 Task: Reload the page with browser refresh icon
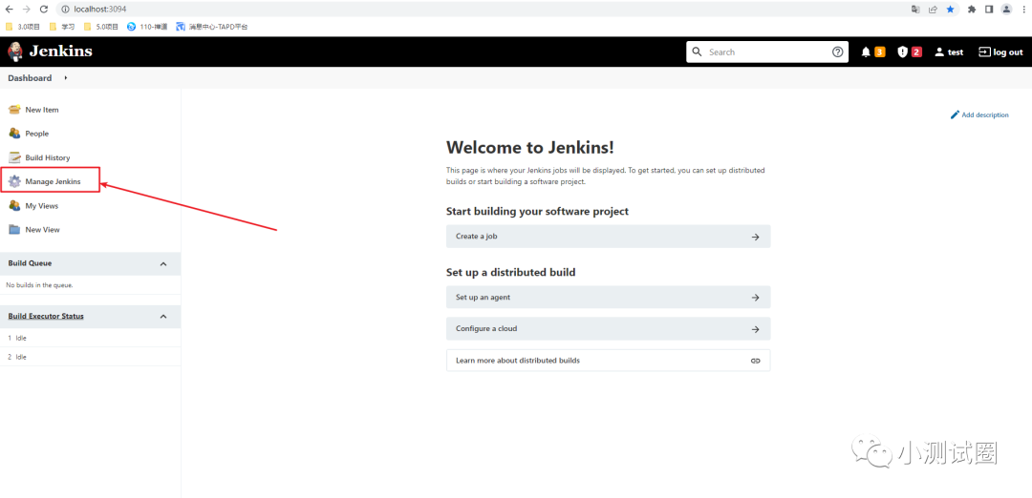(43, 10)
